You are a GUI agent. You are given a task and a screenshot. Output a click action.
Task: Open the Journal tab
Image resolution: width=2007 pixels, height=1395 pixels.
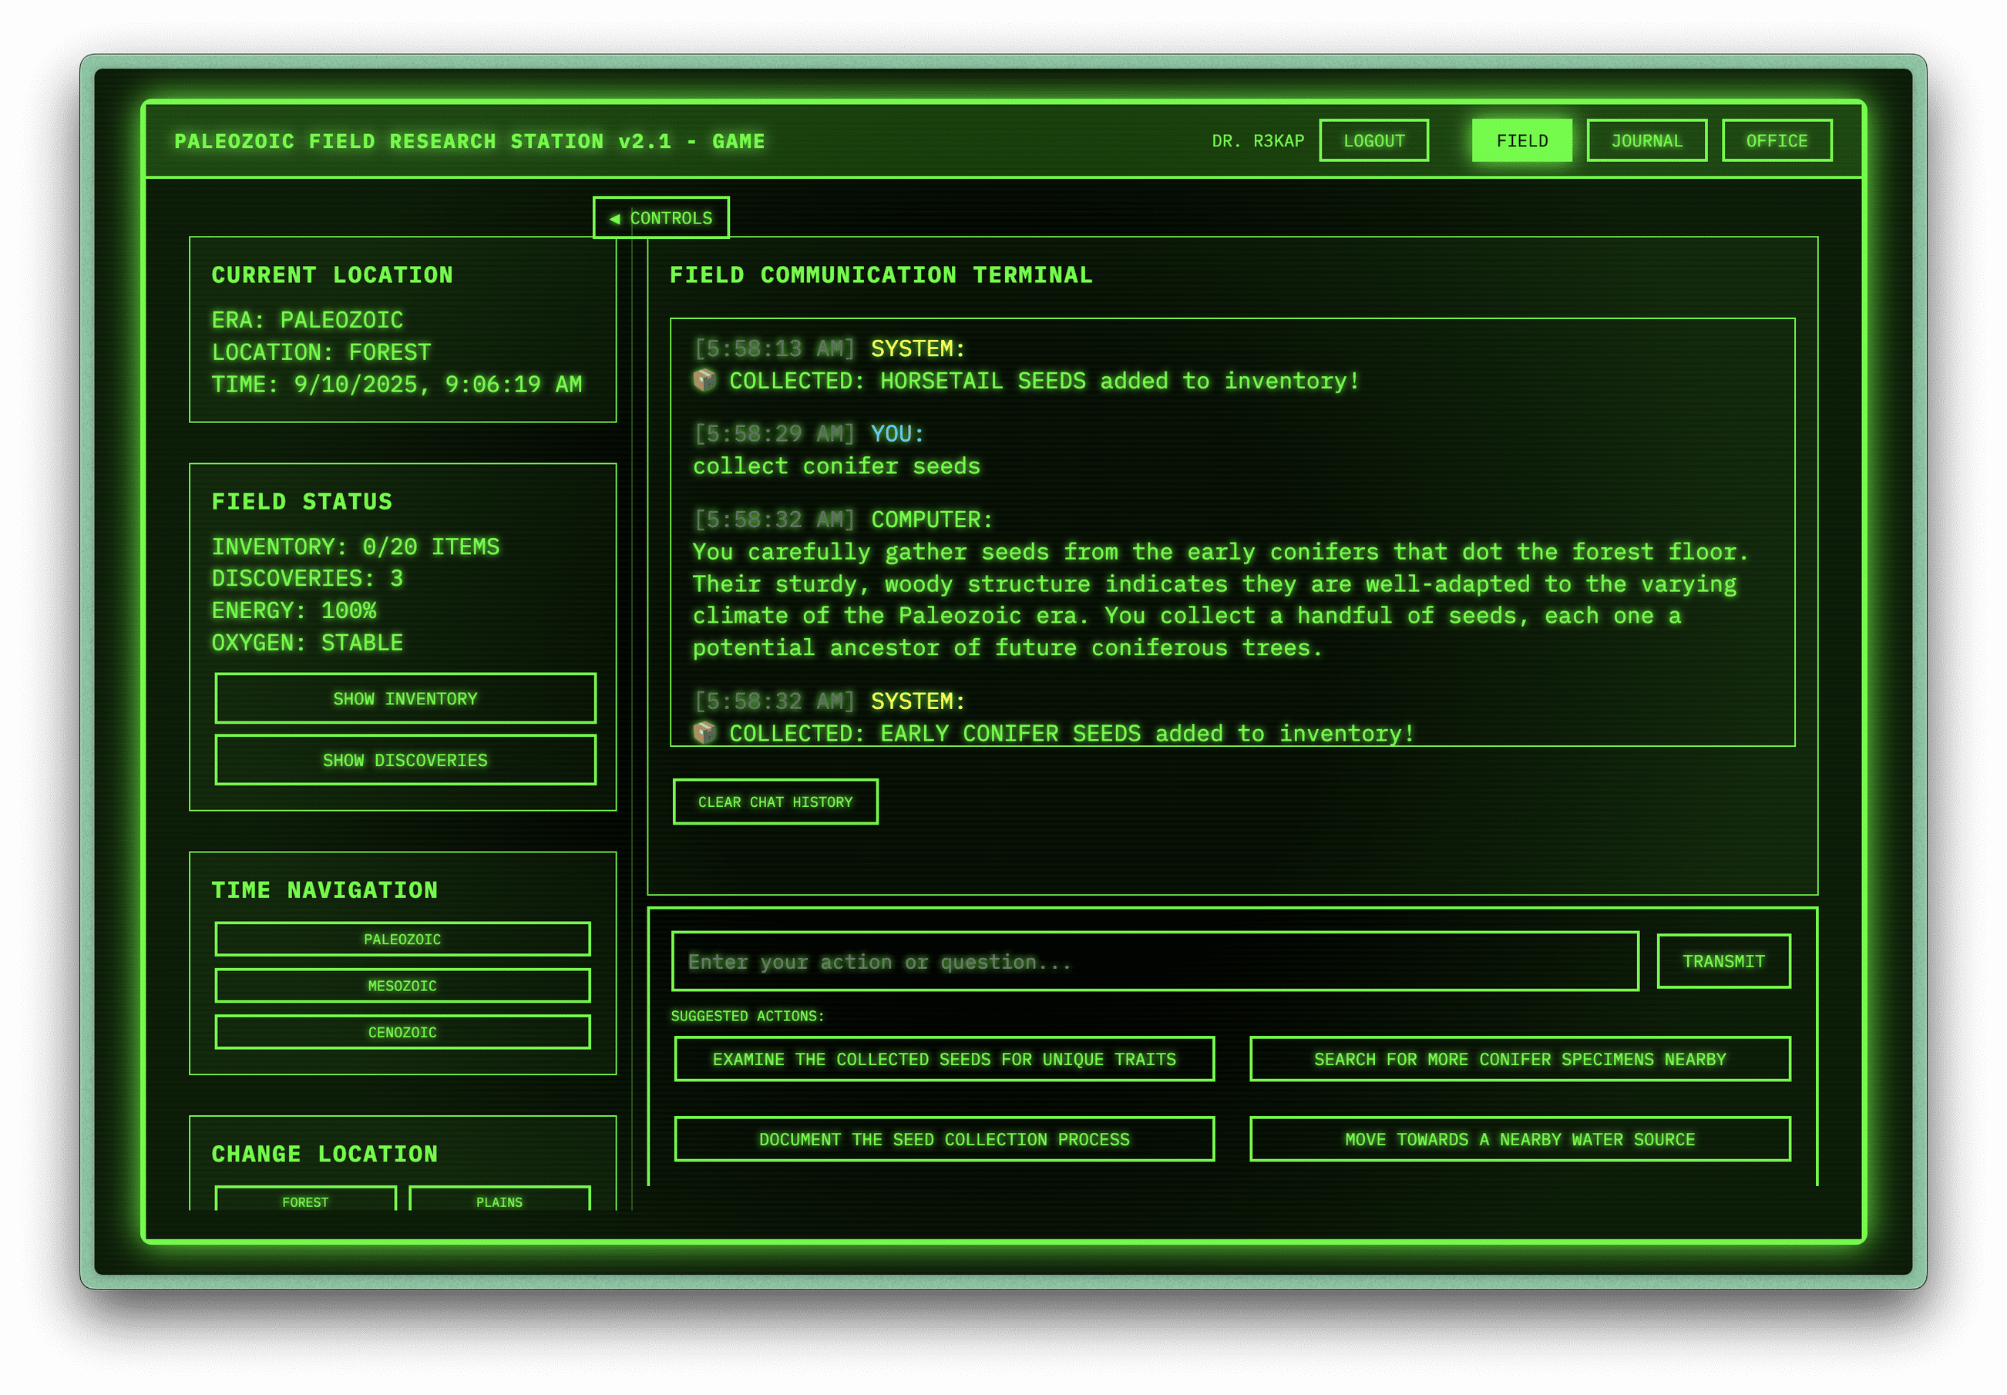click(x=1646, y=141)
